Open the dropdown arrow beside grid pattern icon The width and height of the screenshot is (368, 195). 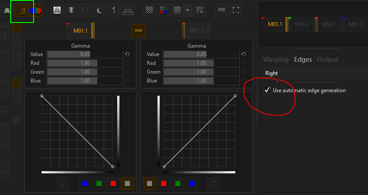pyautogui.click(x=188, y=11)
